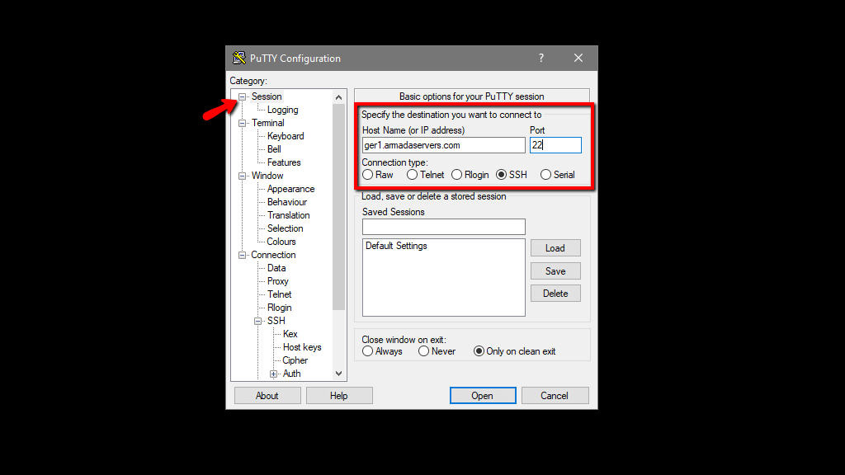Open Keyboard settings under Terminal
The width and height of the screenshot is (845, 475).
pos(286,135)
